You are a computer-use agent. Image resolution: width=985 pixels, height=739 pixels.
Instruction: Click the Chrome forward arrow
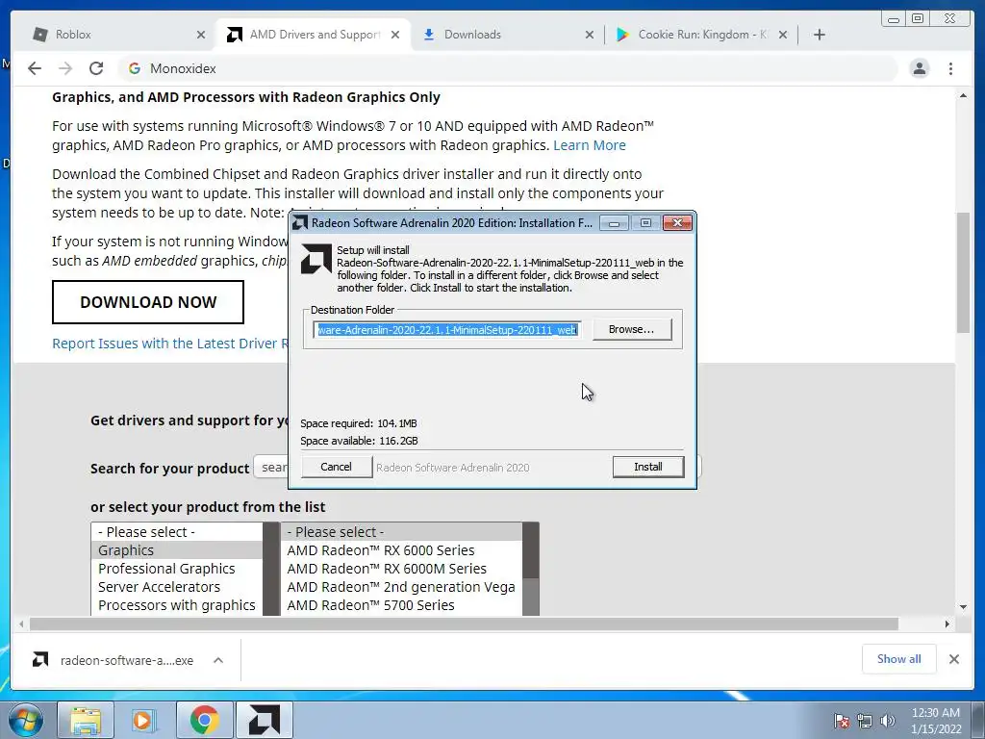[x=65, y=68]
